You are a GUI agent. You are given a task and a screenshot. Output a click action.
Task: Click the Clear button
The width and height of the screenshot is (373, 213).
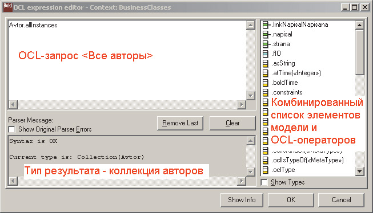(x=232, y=123)
